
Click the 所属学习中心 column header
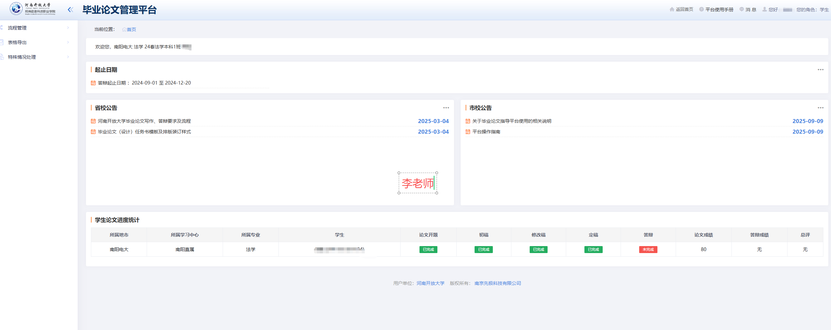click(x=185, y=235)
